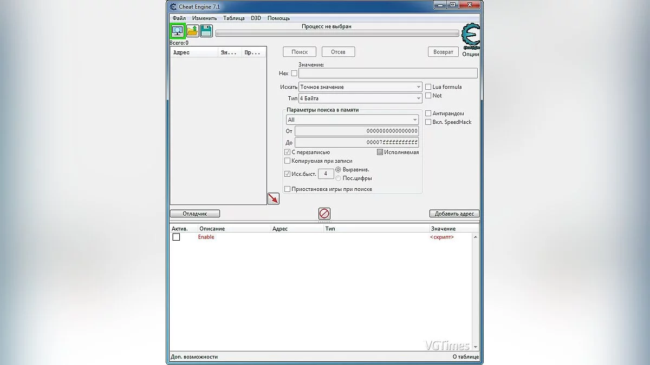
Task: Click the Значение input field
Action: point(388,74)
